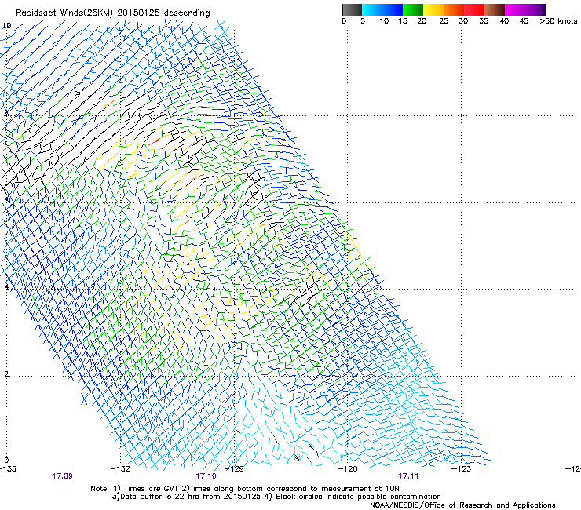
Task: Click the '45' legend scale label
Action: (x=524, y=21)
